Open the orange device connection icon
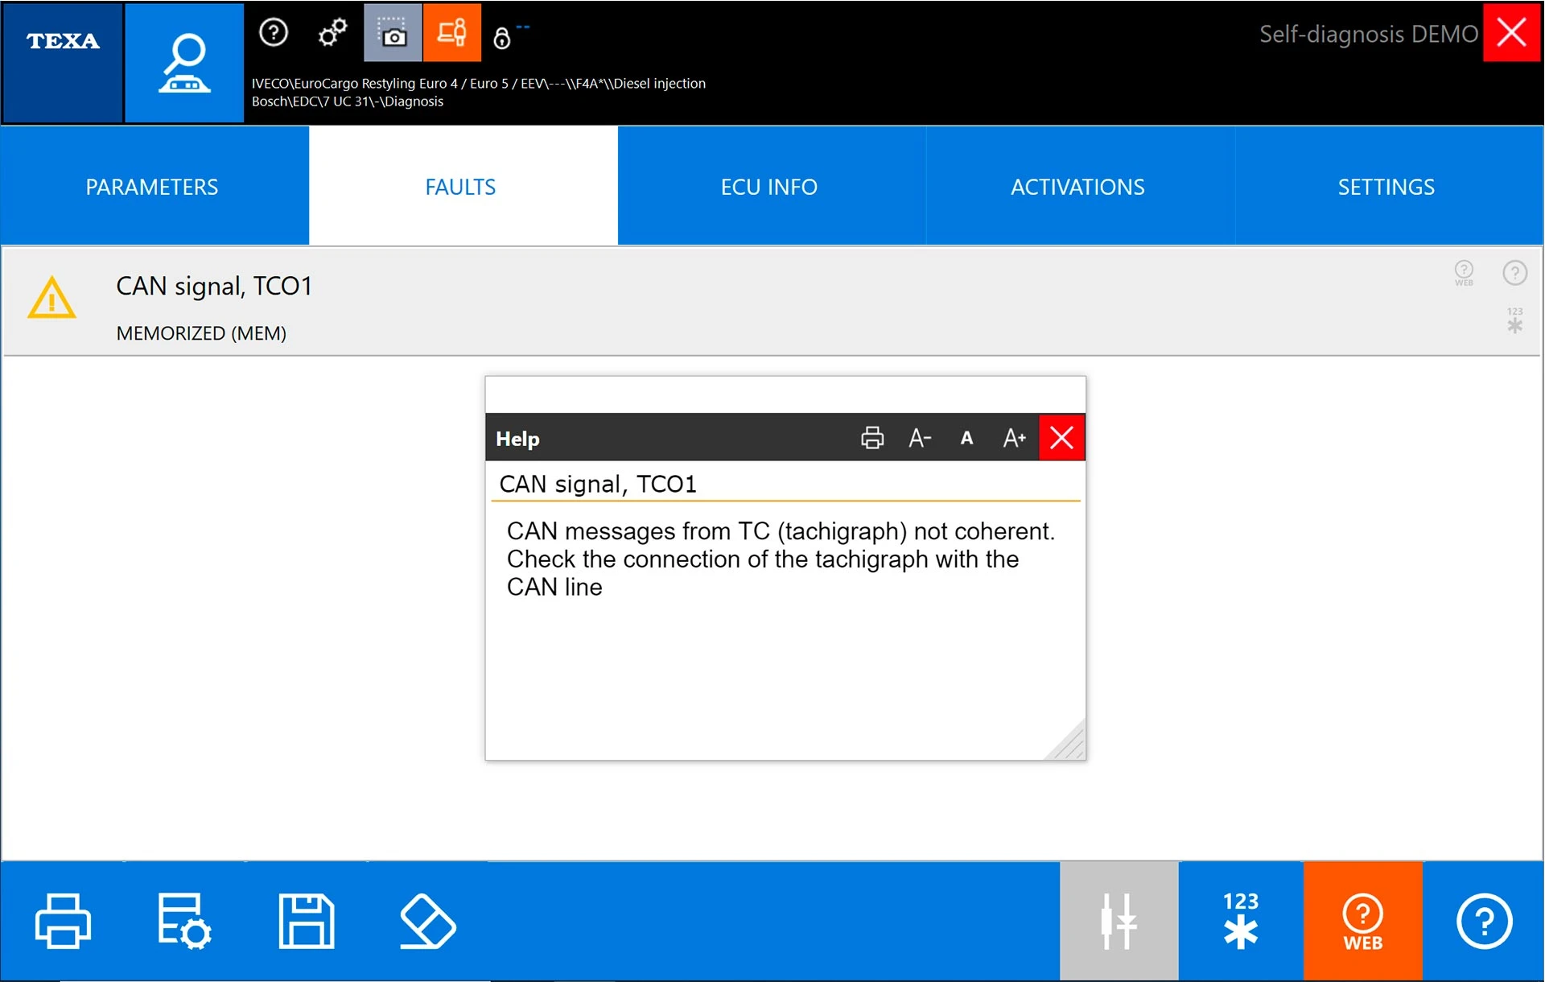1545x982 pixels. pos(451,34)
